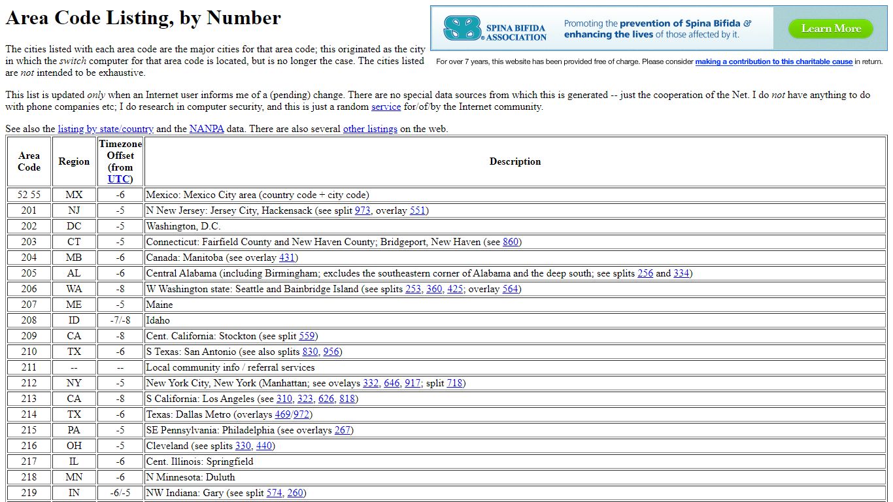This screenshot has width=893, height=502.
Task: Open the 956 link for South Texas
Action: click(x=330, y=352)
